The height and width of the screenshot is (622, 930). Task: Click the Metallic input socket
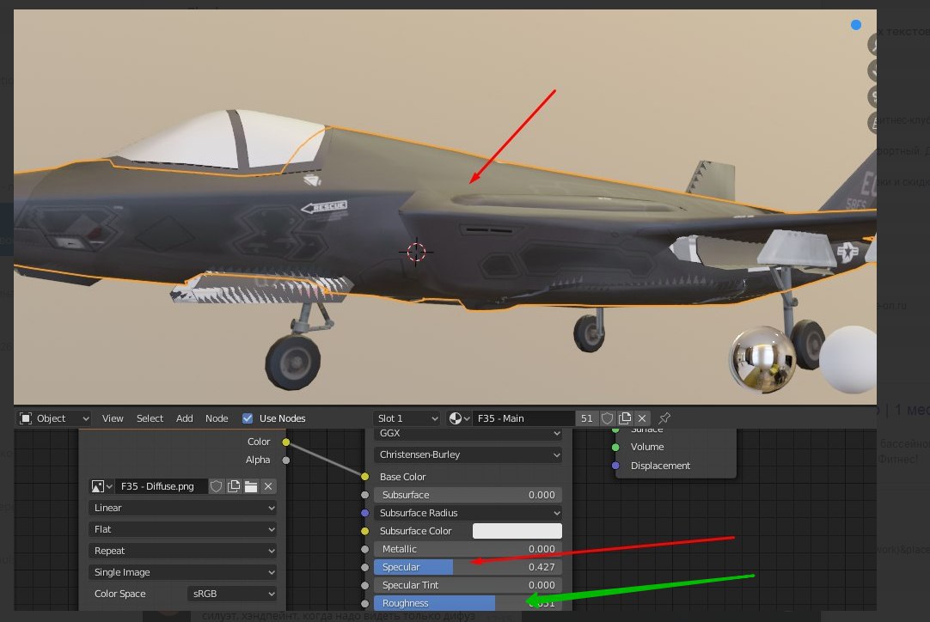364,549
